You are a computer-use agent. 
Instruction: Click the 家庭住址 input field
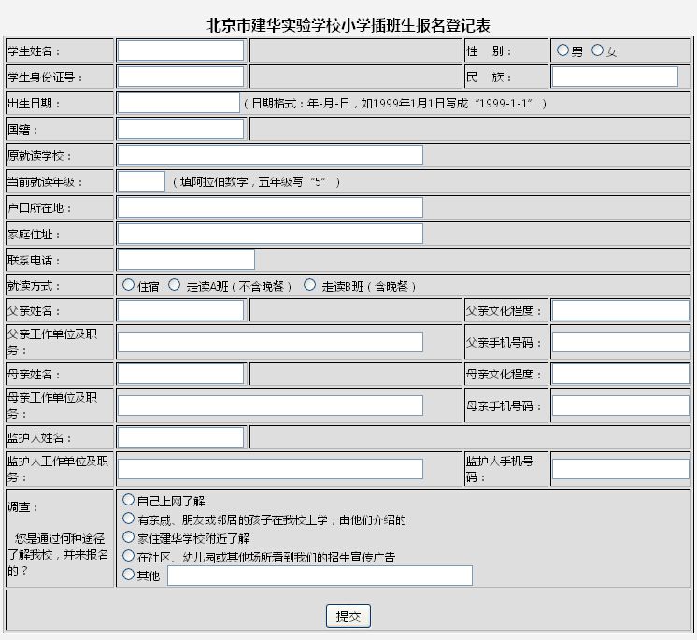coord(270,234)
